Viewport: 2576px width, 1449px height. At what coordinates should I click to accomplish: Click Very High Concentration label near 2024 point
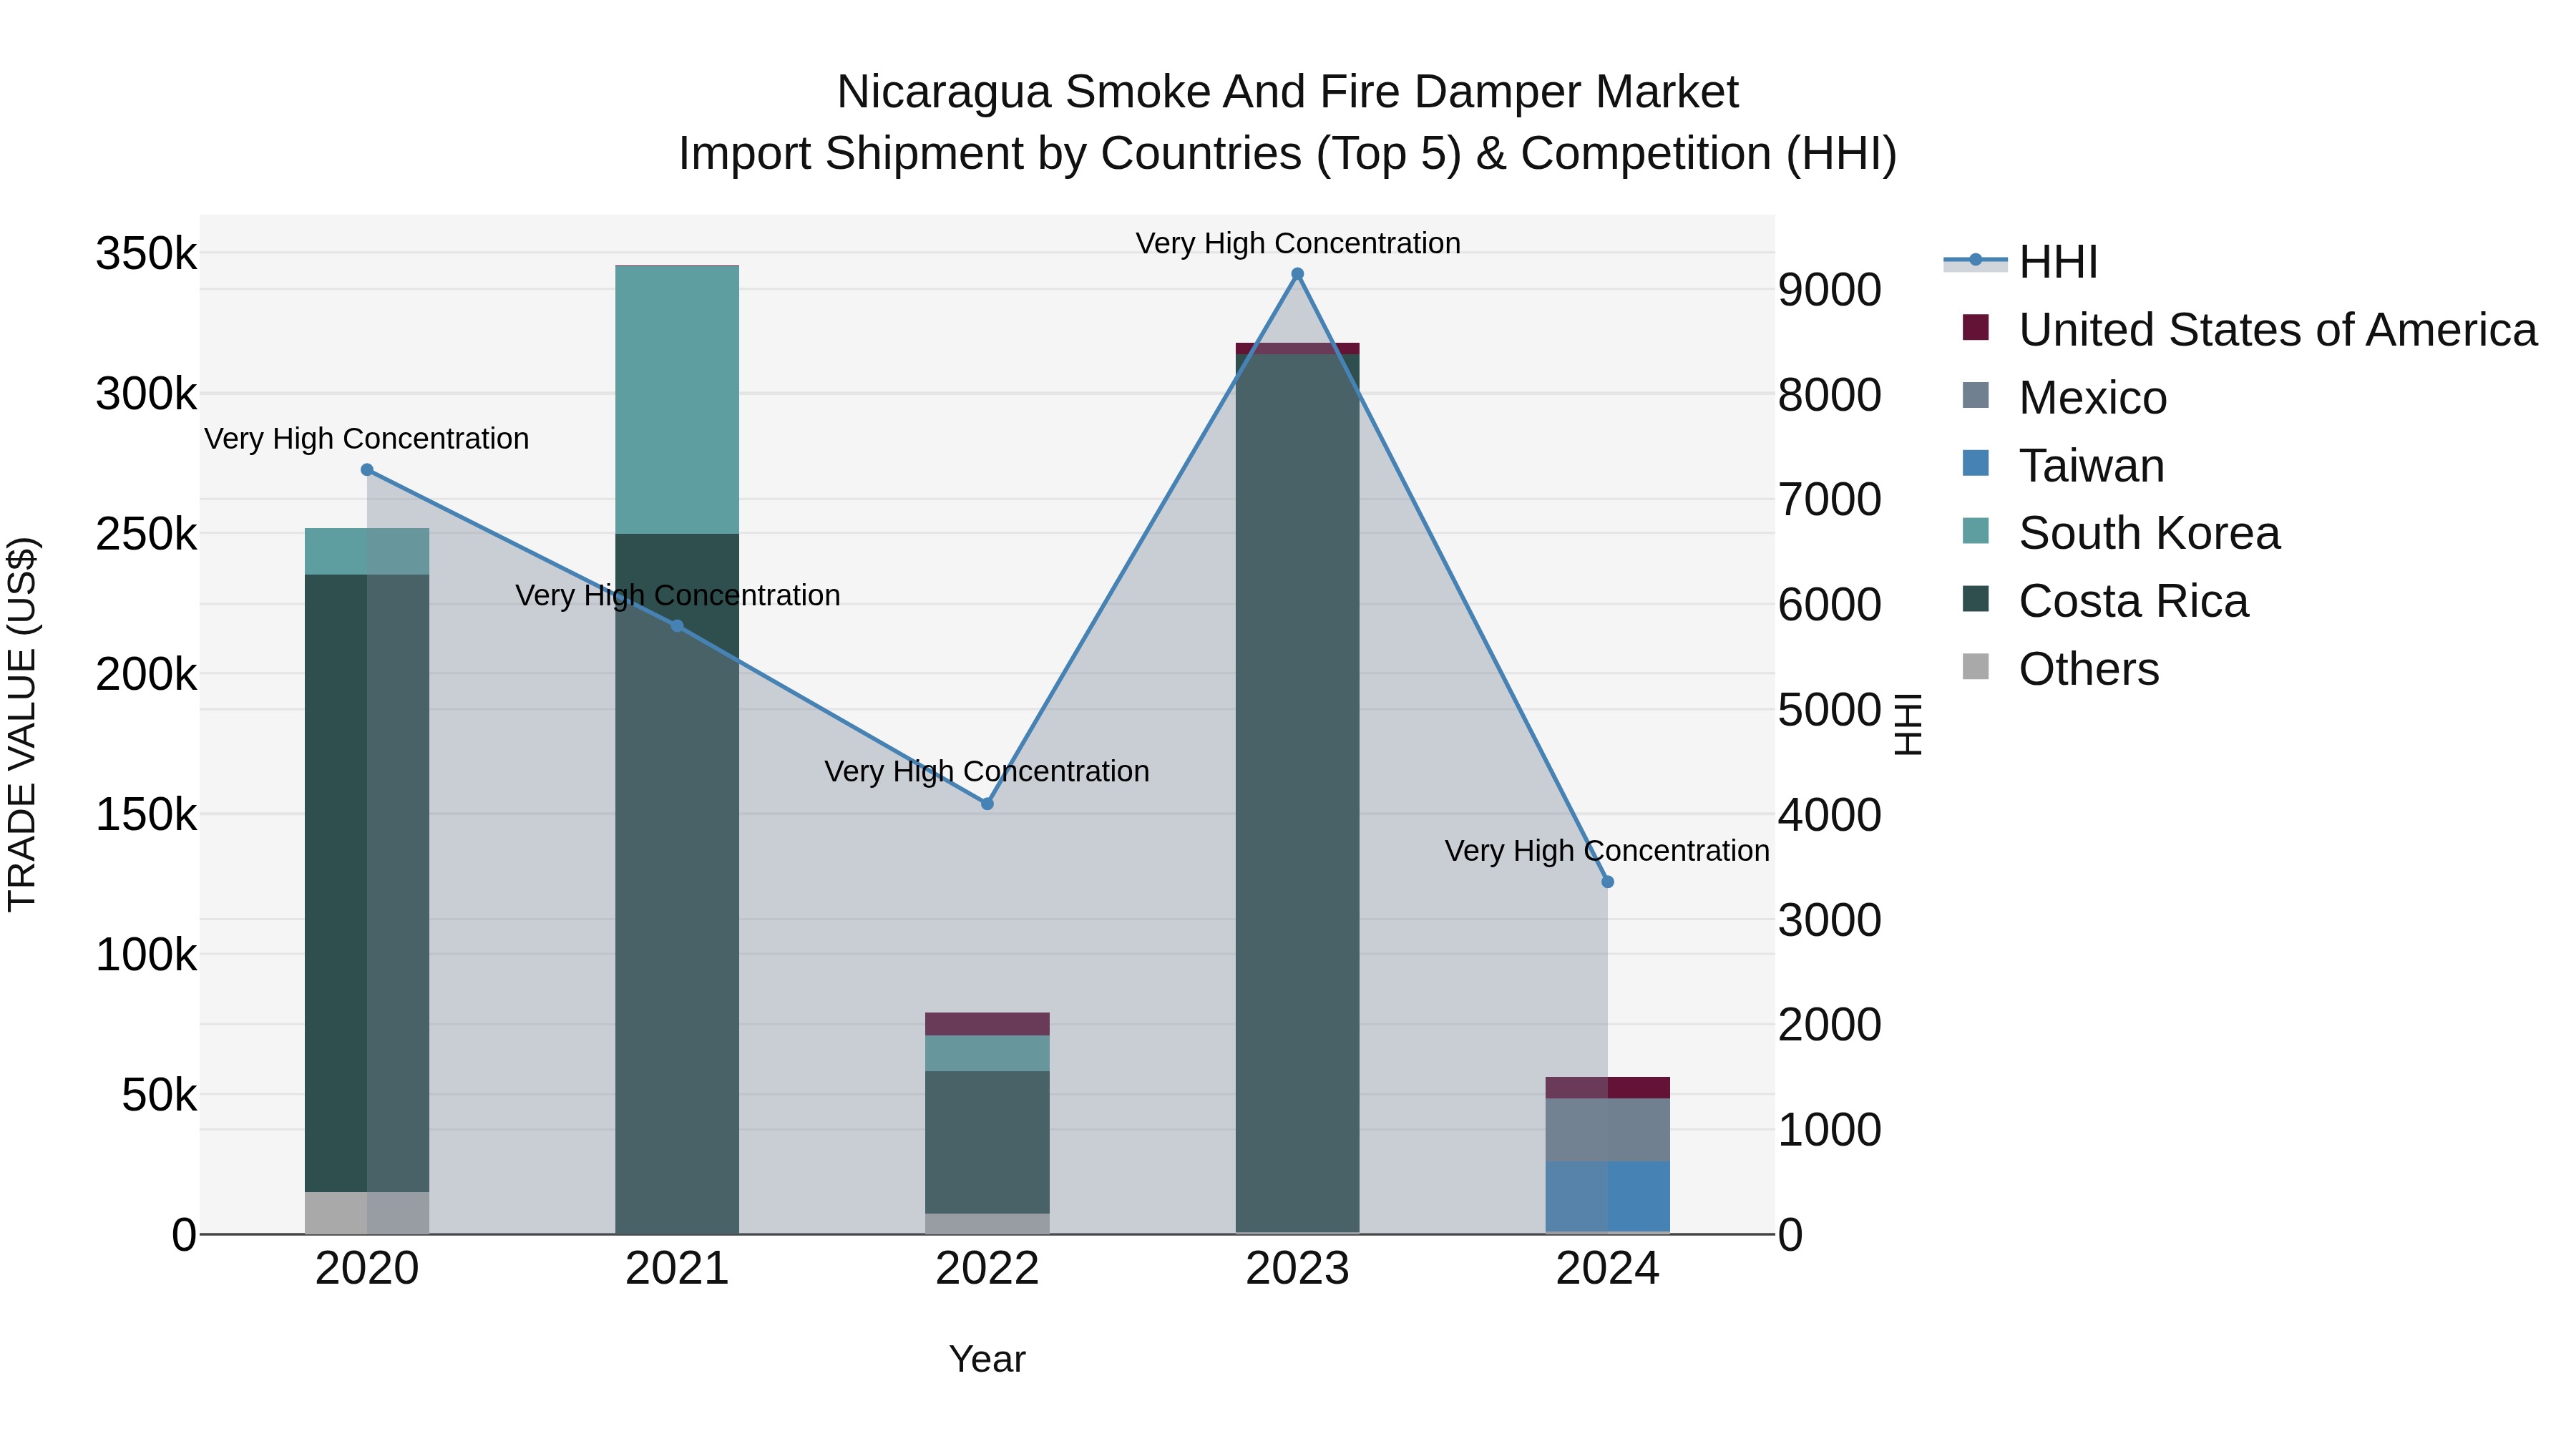(x=1607, y=851)
